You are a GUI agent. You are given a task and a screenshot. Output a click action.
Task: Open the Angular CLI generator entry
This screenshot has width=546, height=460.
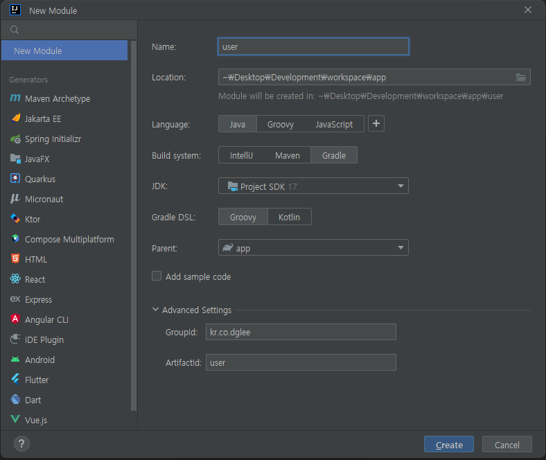coord(66,319)
